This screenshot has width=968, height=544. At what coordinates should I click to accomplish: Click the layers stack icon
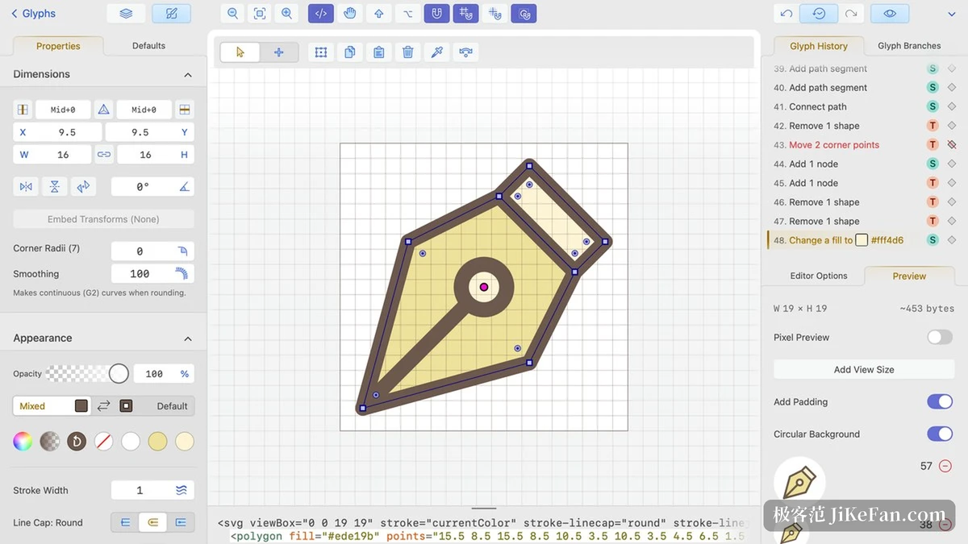click(126, 14)
